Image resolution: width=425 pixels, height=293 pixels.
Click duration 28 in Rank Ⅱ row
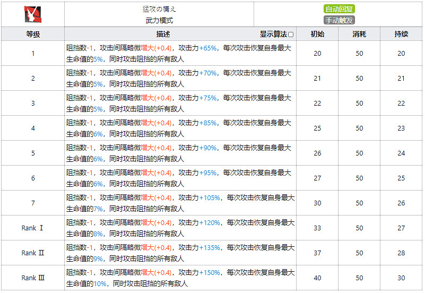pos(401,253)
